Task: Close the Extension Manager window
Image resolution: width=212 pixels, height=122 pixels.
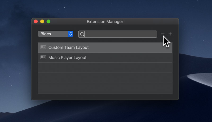Action: click(x=36, y=22)
